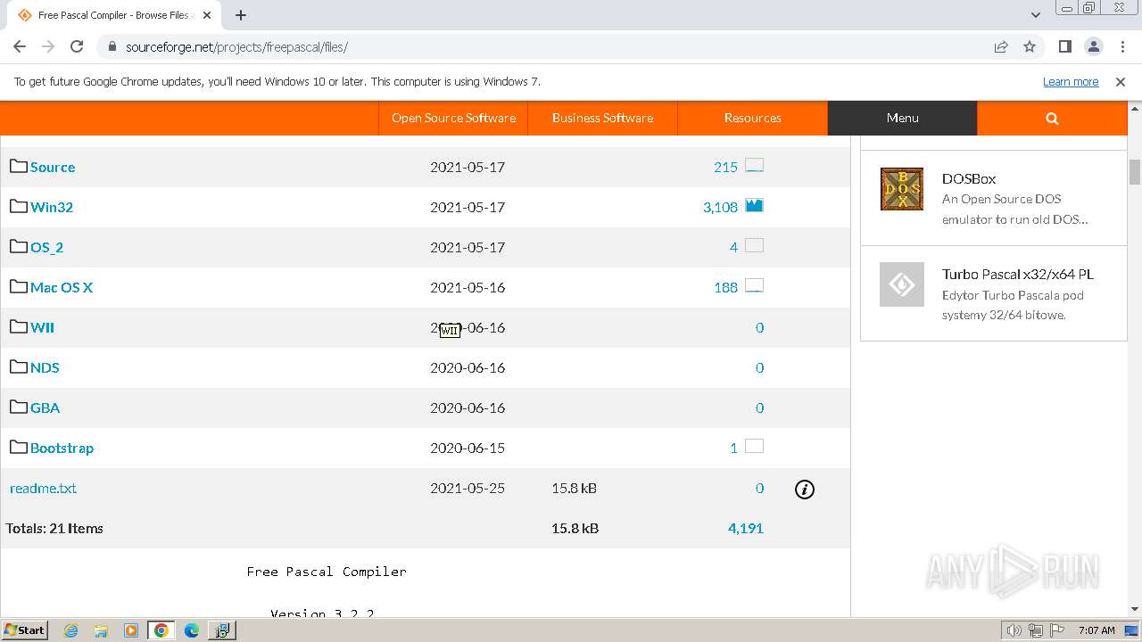
Task: Reload the page
Action: coord(77,46)
